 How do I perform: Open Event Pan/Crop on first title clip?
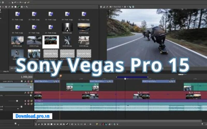tap(56, 82)
